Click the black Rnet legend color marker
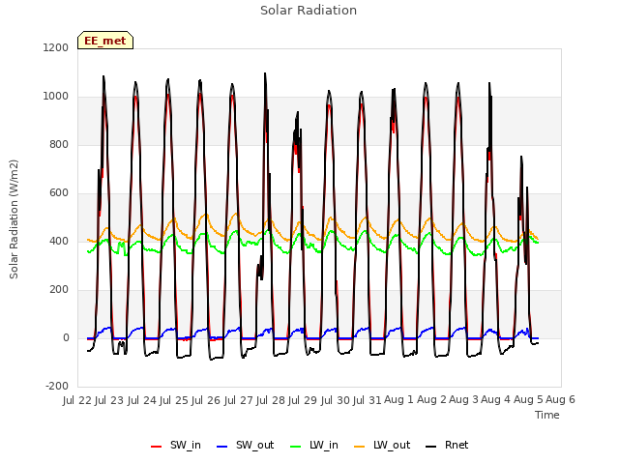 click(x=431, y=447)
